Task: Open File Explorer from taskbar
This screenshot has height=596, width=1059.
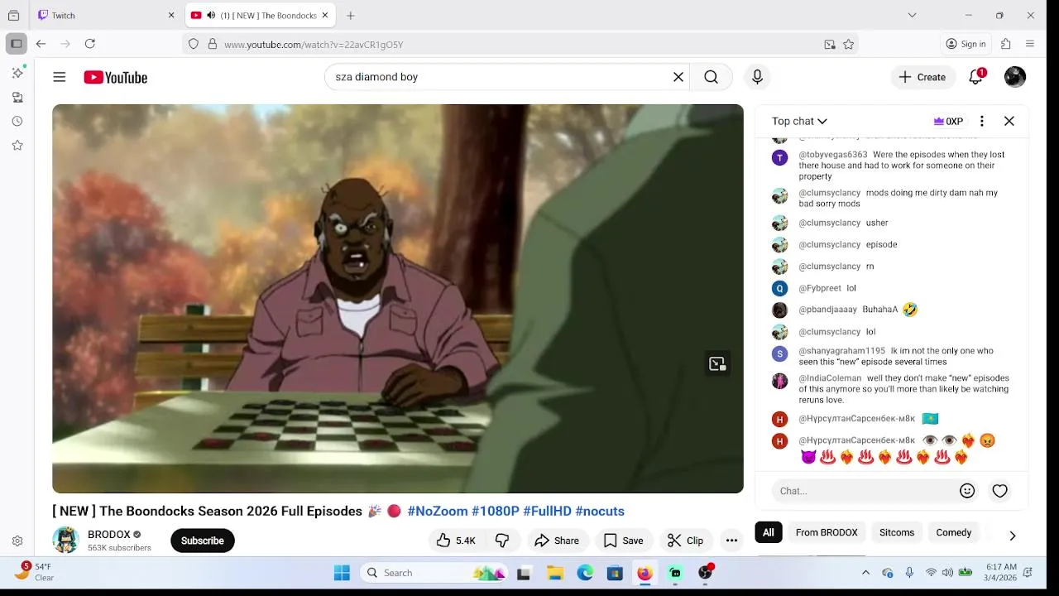Action: [554, 573]
